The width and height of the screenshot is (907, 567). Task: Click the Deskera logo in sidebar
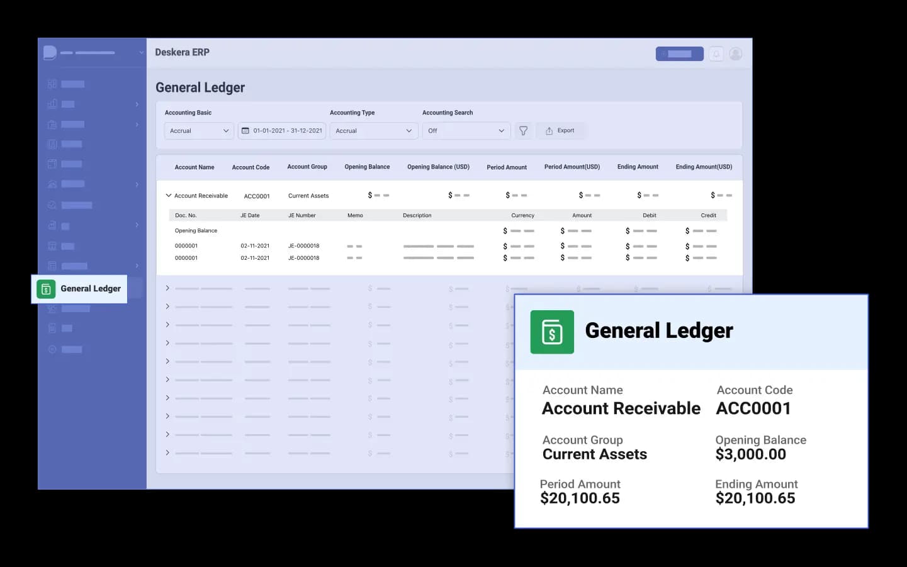click(50, 53)
